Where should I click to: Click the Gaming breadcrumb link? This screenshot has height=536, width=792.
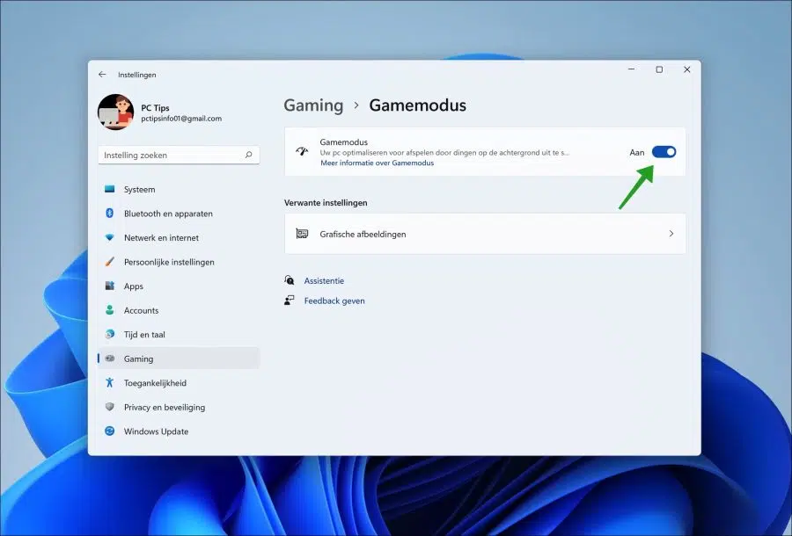(313, 105)
